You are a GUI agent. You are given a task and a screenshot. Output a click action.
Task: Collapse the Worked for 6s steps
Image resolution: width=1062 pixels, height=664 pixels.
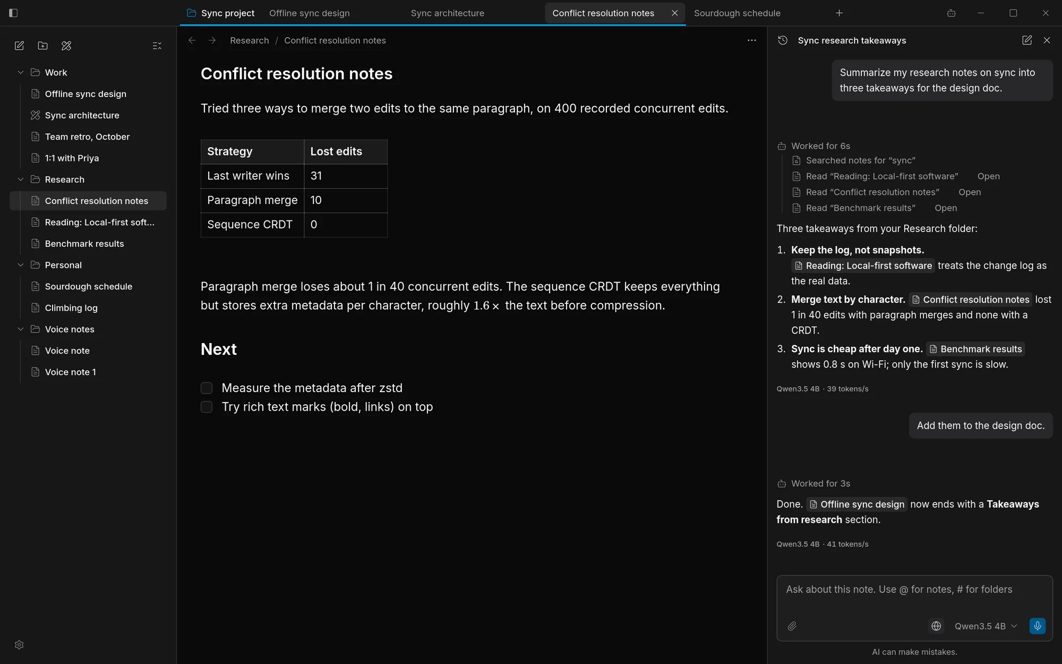pyautogui.click(x=814, y=146)
